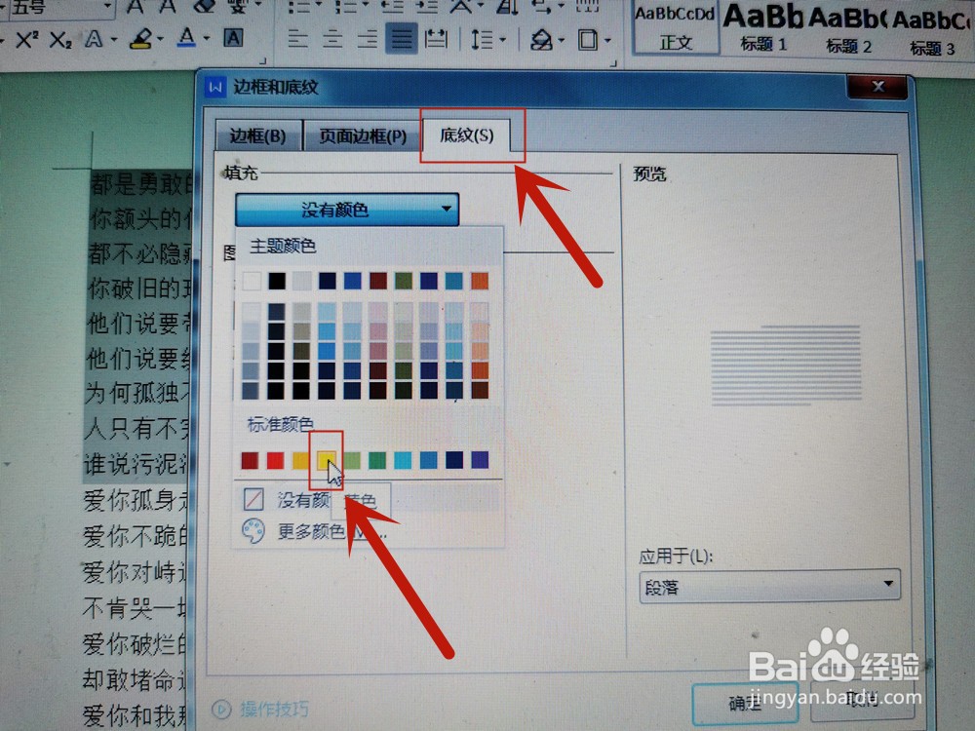Open the 应用于 target dropdown showing 段落

pyautogui.click(x=769, y=586)
